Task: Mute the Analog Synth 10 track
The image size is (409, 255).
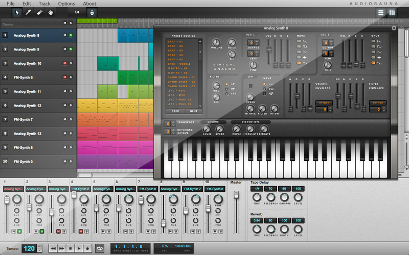Action: click(65, 63)
